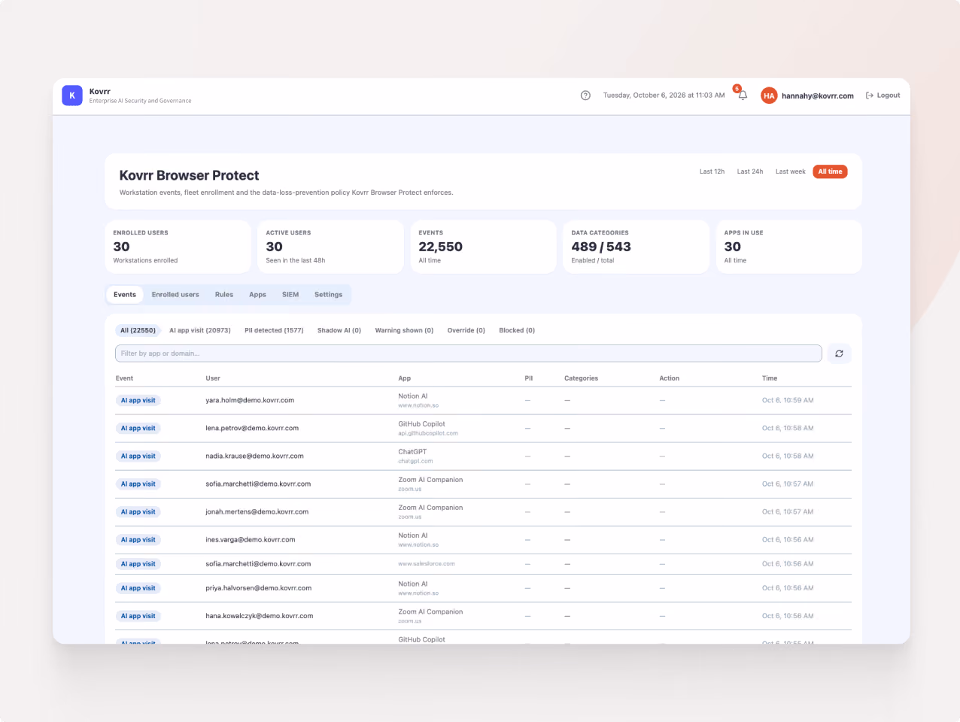Filter by Warning shown (0)
This screenshot has height=722, width=960.
click(404, 330)
